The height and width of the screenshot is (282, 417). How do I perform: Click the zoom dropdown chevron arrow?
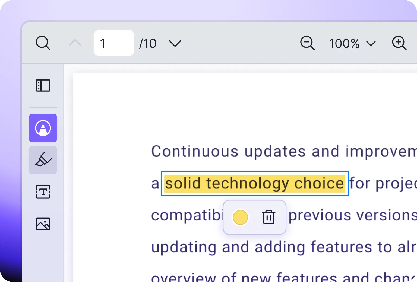click(371, 43)
